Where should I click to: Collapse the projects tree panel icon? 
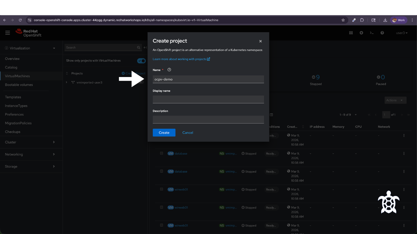tap(145, 47)
